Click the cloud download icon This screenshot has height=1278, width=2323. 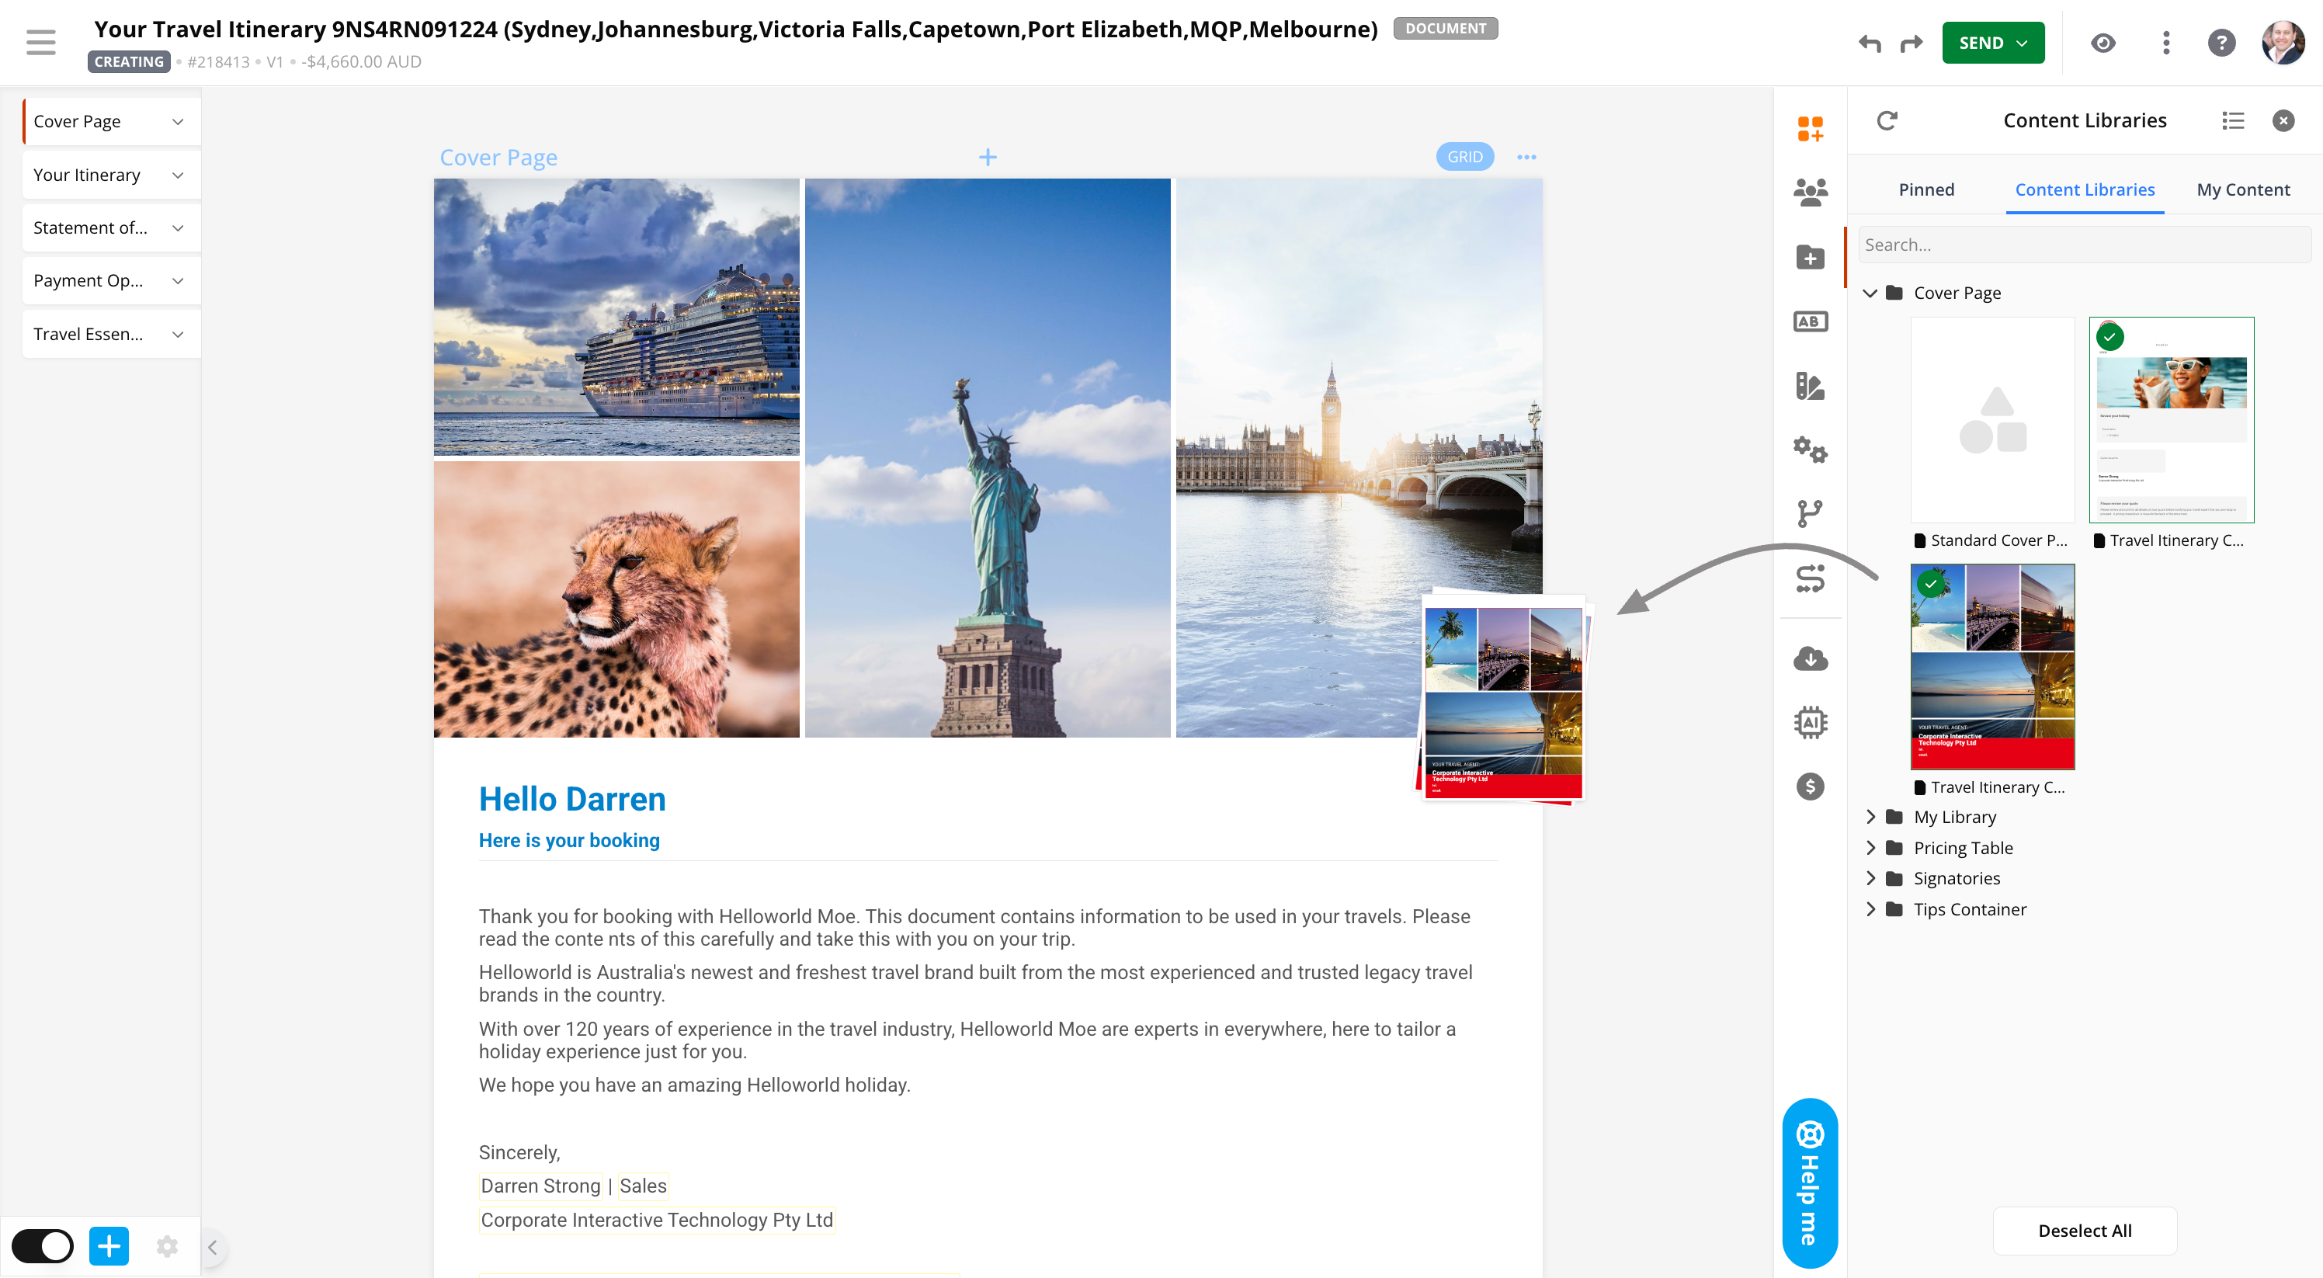pyautogui.click(x=1809, y=658)
